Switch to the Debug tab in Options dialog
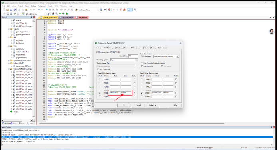Viewport: 277px width, 150px height. (x=153, y=48)
